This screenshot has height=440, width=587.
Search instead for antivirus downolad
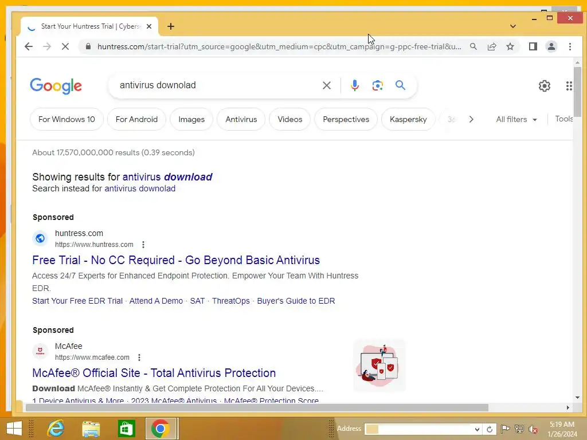point(140,188)
